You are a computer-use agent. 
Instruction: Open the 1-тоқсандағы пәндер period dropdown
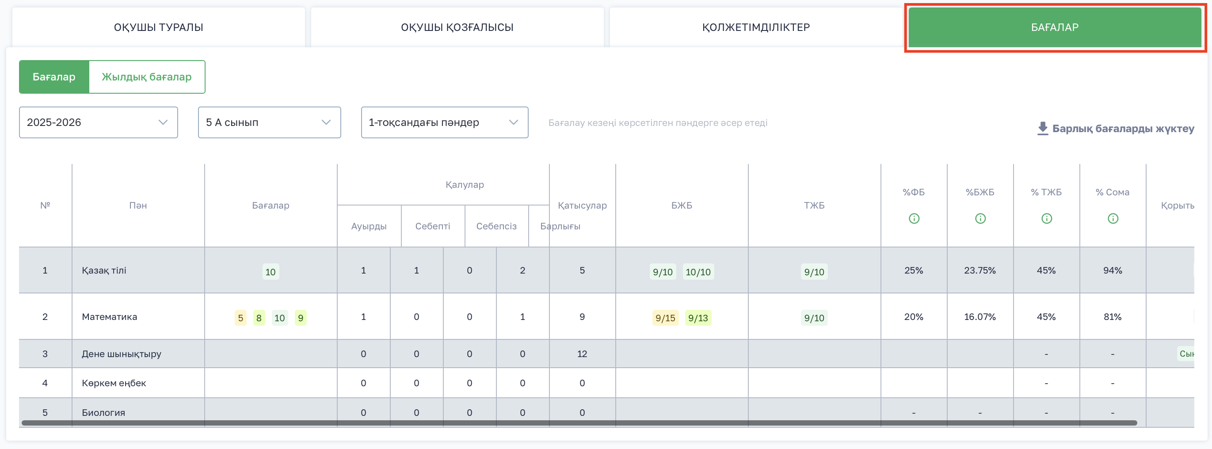point(444,122)
